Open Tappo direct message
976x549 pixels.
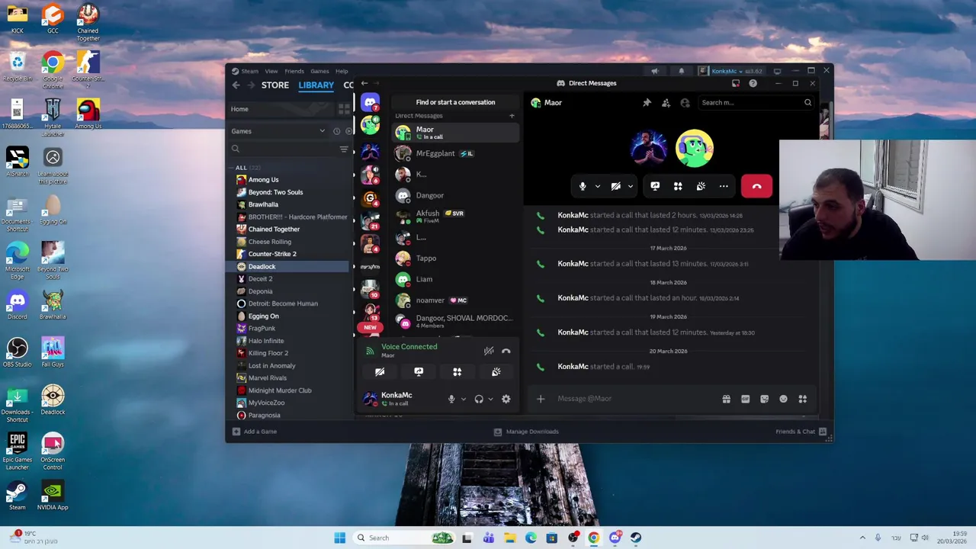pos(456,258)
